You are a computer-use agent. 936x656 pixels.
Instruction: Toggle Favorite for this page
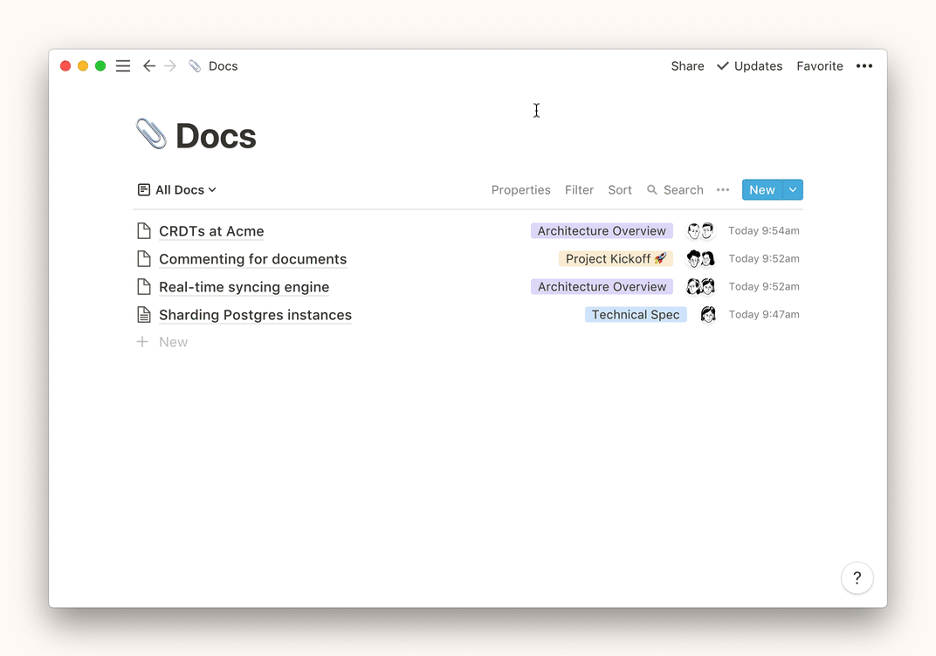[819, 66]
